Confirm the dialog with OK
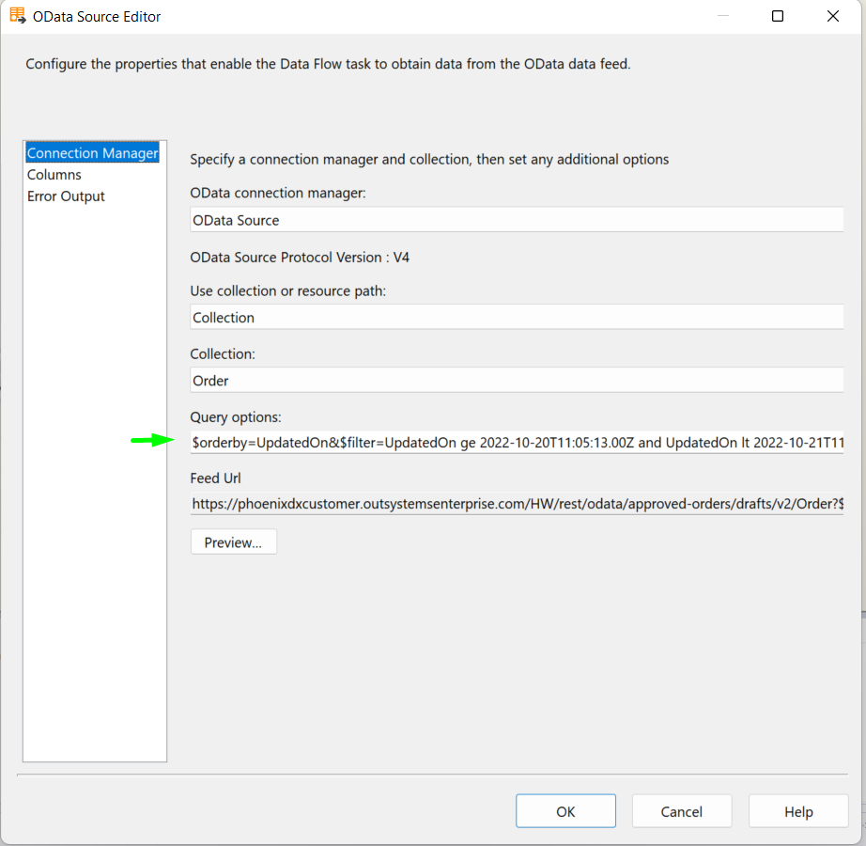The width and height of the screenshot is (866, 846). tap(565, 811)
